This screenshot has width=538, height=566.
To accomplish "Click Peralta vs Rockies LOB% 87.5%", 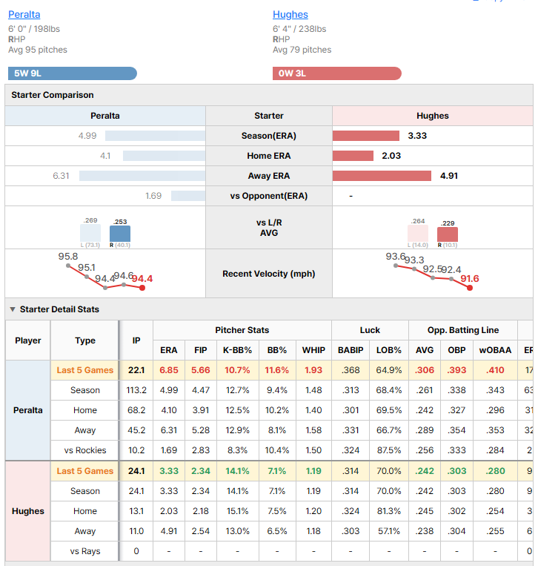I will coord(389,450).
